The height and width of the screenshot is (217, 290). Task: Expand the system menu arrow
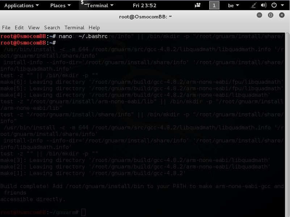(282, 5)
